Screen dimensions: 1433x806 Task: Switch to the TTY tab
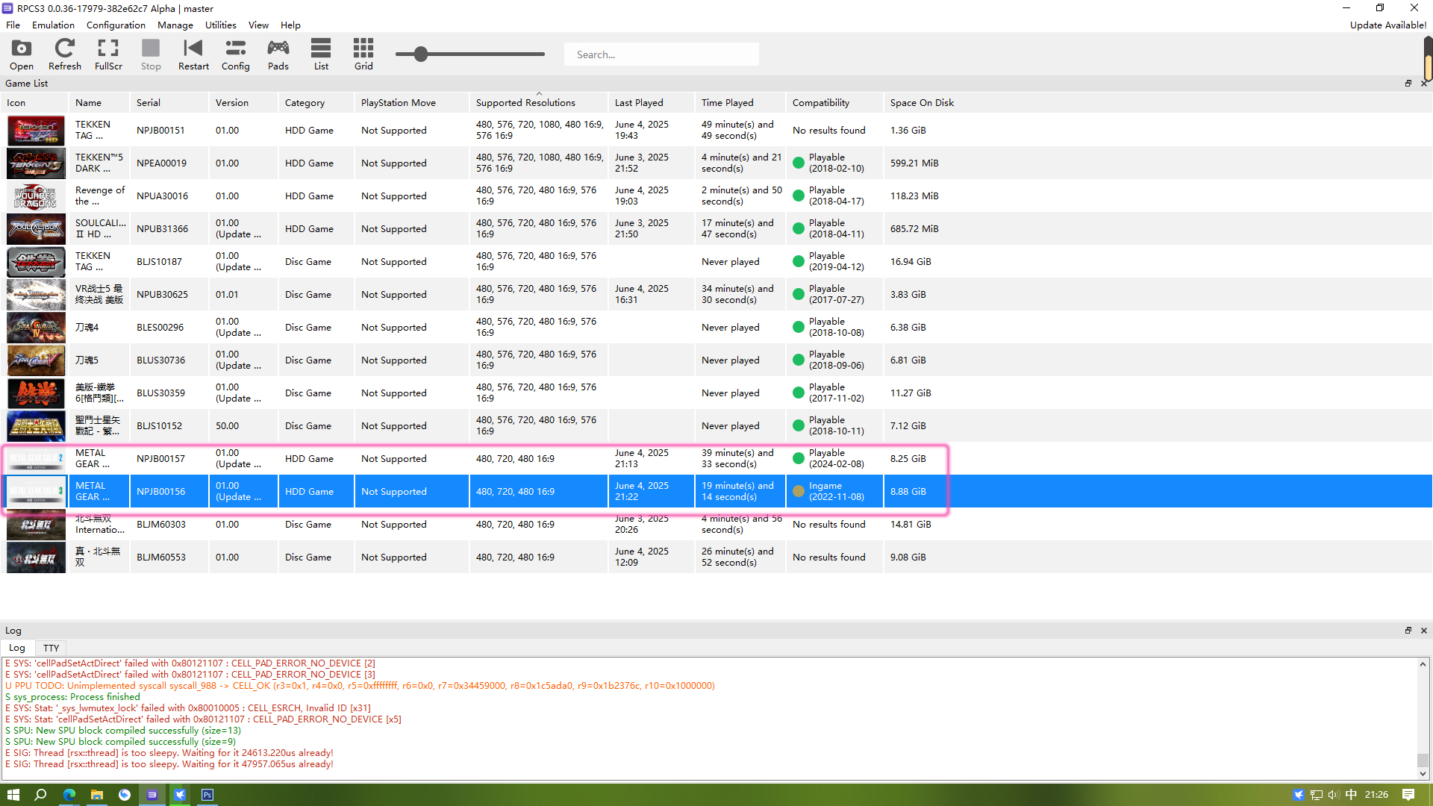coord(51,648)
